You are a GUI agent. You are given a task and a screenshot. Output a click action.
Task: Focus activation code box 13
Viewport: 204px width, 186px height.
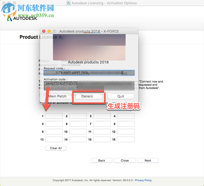click(54, 139)
